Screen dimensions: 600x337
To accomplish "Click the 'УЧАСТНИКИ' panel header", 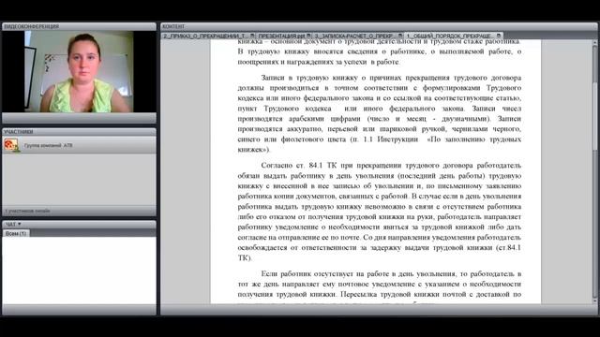I will pos(79,132).
